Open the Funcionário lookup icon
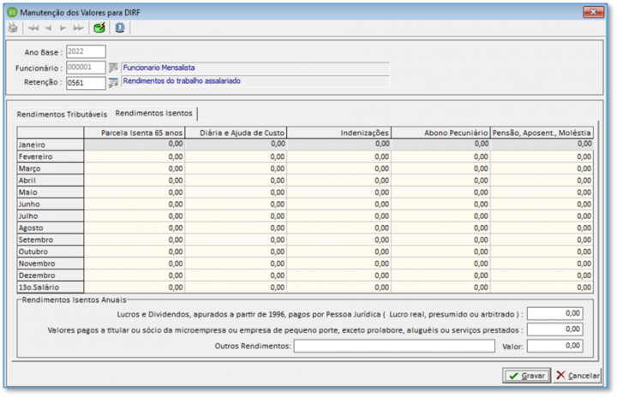Viewport: 617px width, 397px height. 113,68
